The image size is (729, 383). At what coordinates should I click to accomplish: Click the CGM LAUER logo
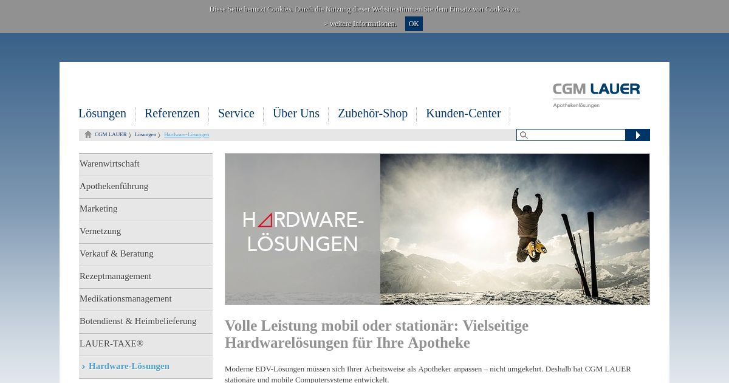coord(596,95)
